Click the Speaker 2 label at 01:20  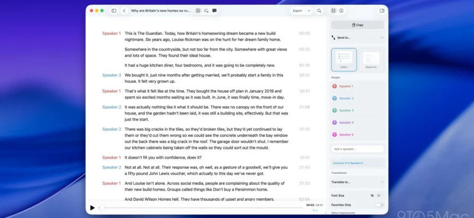point(112,129)
